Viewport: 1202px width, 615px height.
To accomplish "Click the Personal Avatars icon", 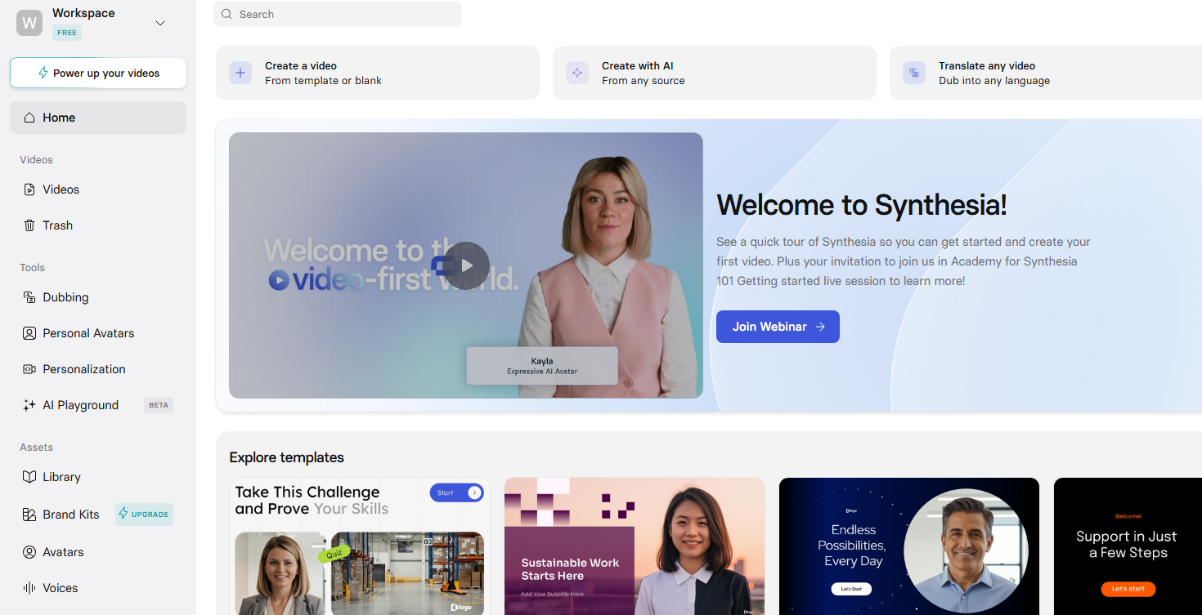I will (x=29, y=333).
